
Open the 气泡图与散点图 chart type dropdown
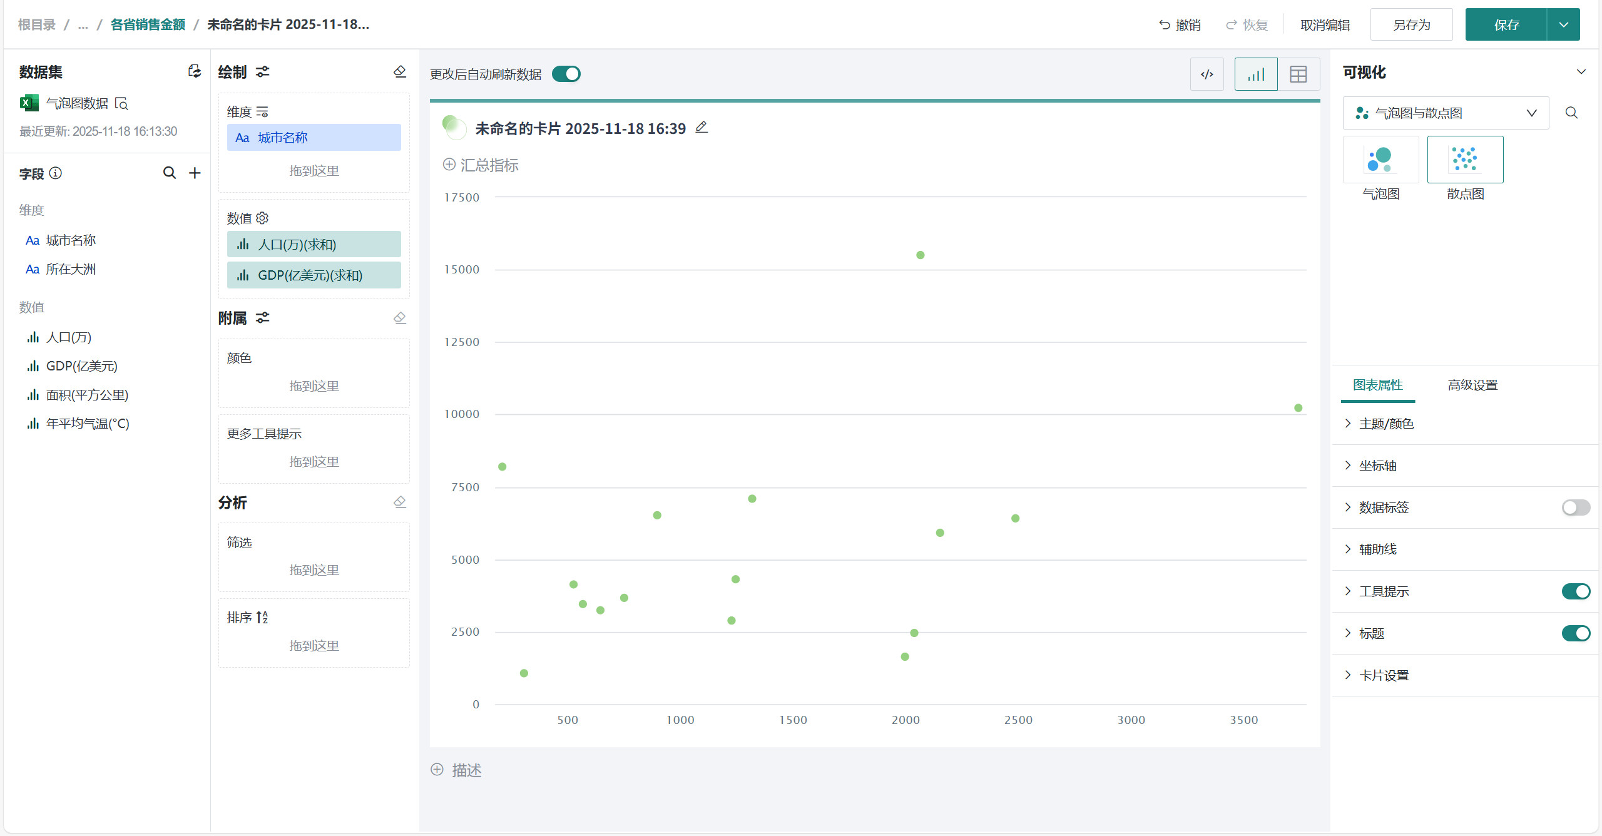(1446, 113)
